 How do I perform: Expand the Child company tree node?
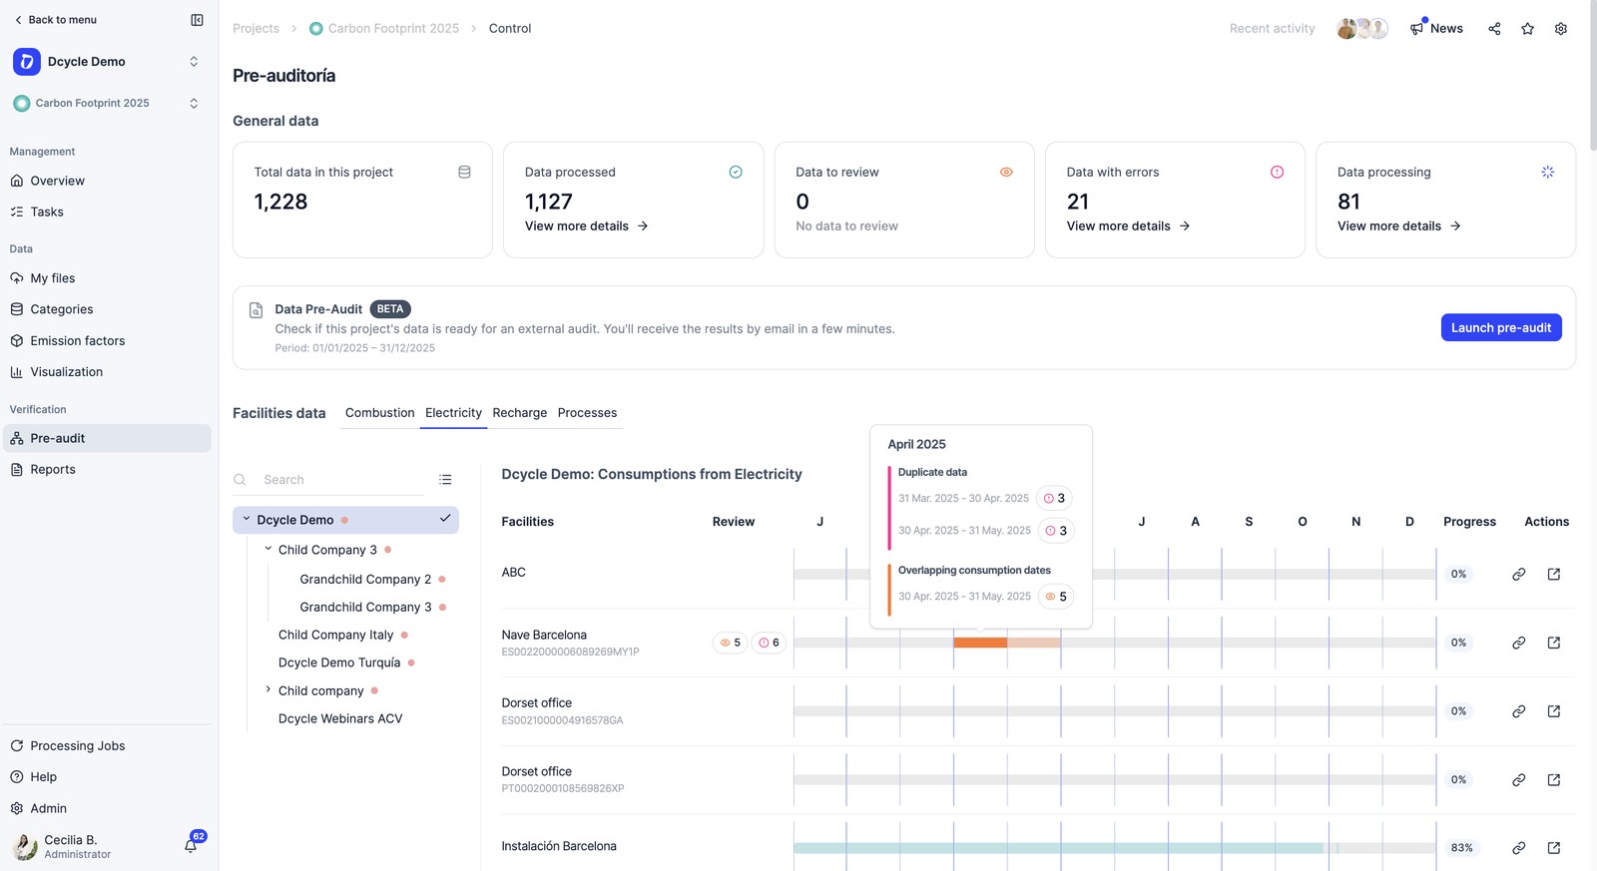pyautogui.click(x=267, y=689)
